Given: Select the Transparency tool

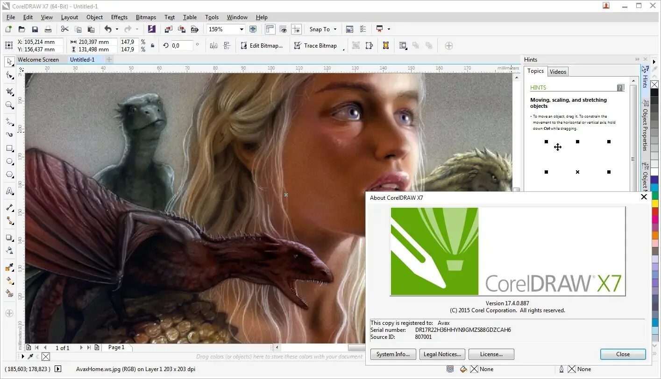Looking at the screenshot, I should tap(9, 251).
